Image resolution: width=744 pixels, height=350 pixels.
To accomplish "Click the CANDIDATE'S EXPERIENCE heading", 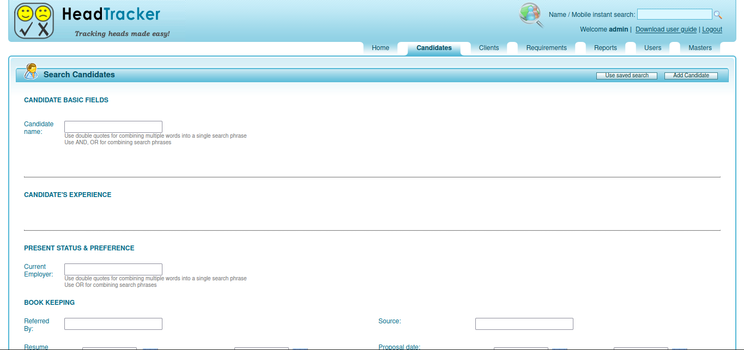I will [x=68, y=195].
